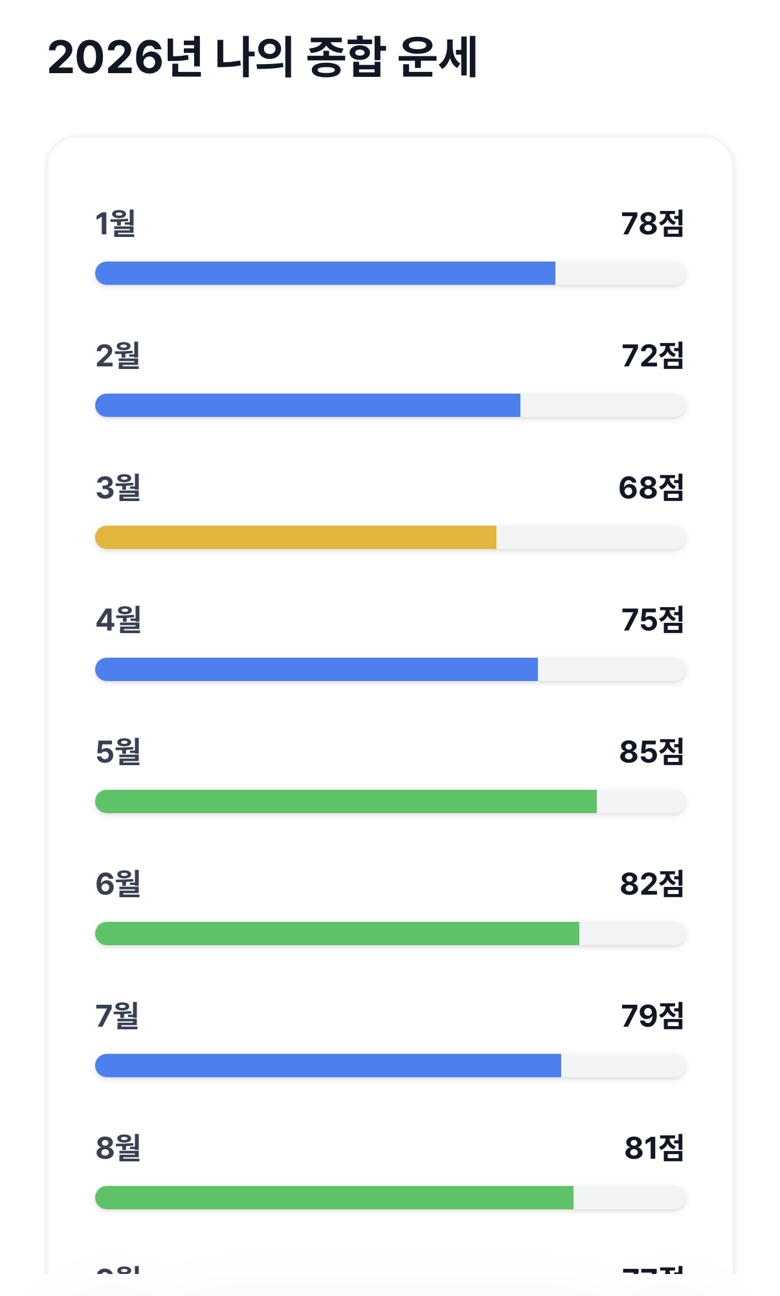The height and width of the screenshot is (1296, 780).
Task: Click the 75점 score for April
Action: (x=652, y=621)
